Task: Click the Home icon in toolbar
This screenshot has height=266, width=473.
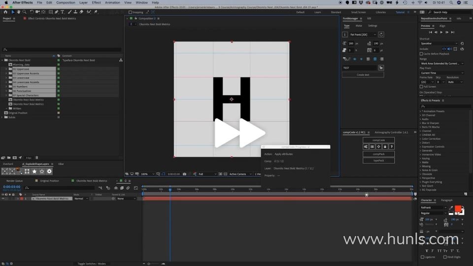Action: pos(5,12)
